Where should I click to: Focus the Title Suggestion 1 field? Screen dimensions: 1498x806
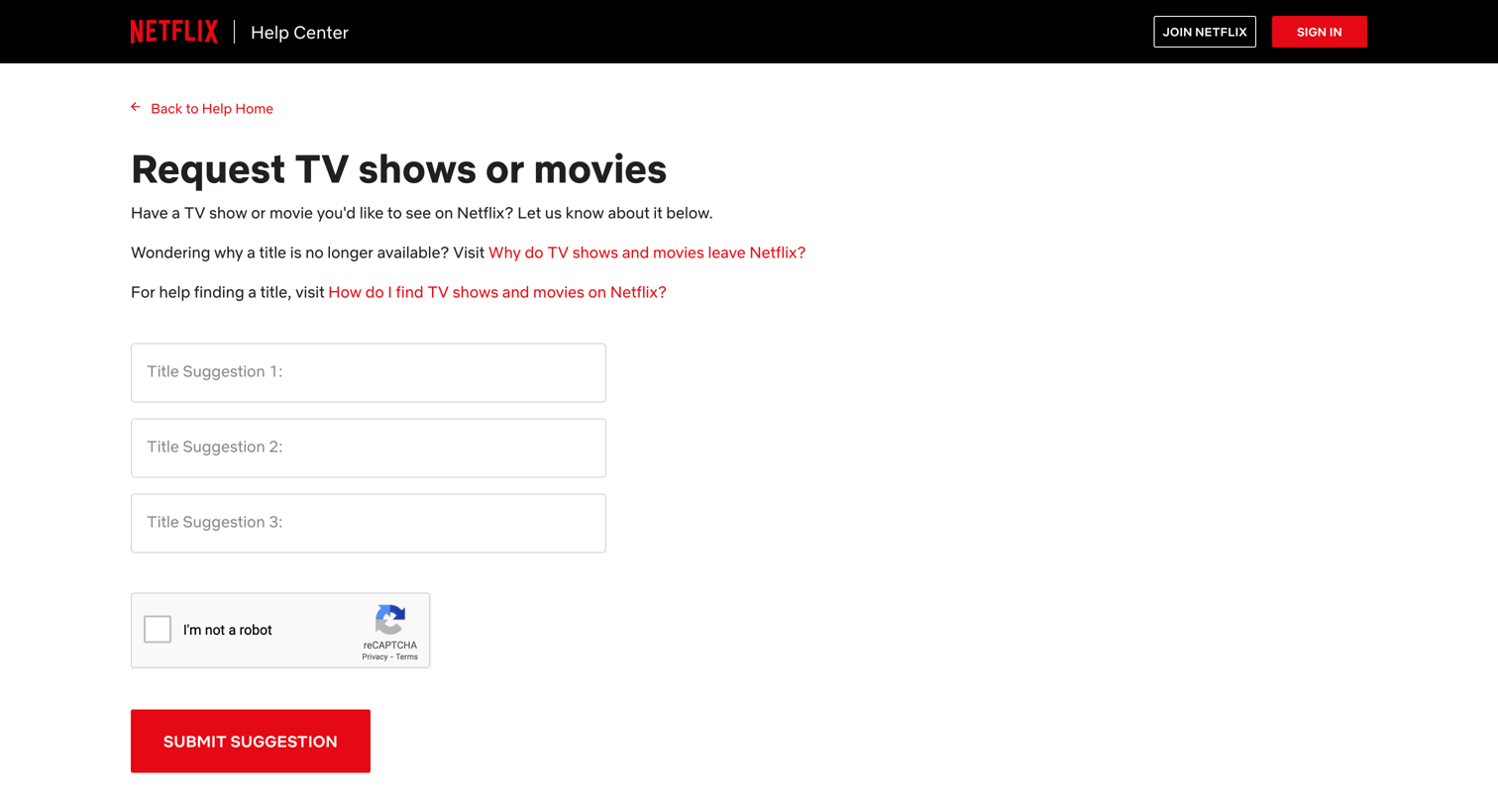[x=369, y=372]
